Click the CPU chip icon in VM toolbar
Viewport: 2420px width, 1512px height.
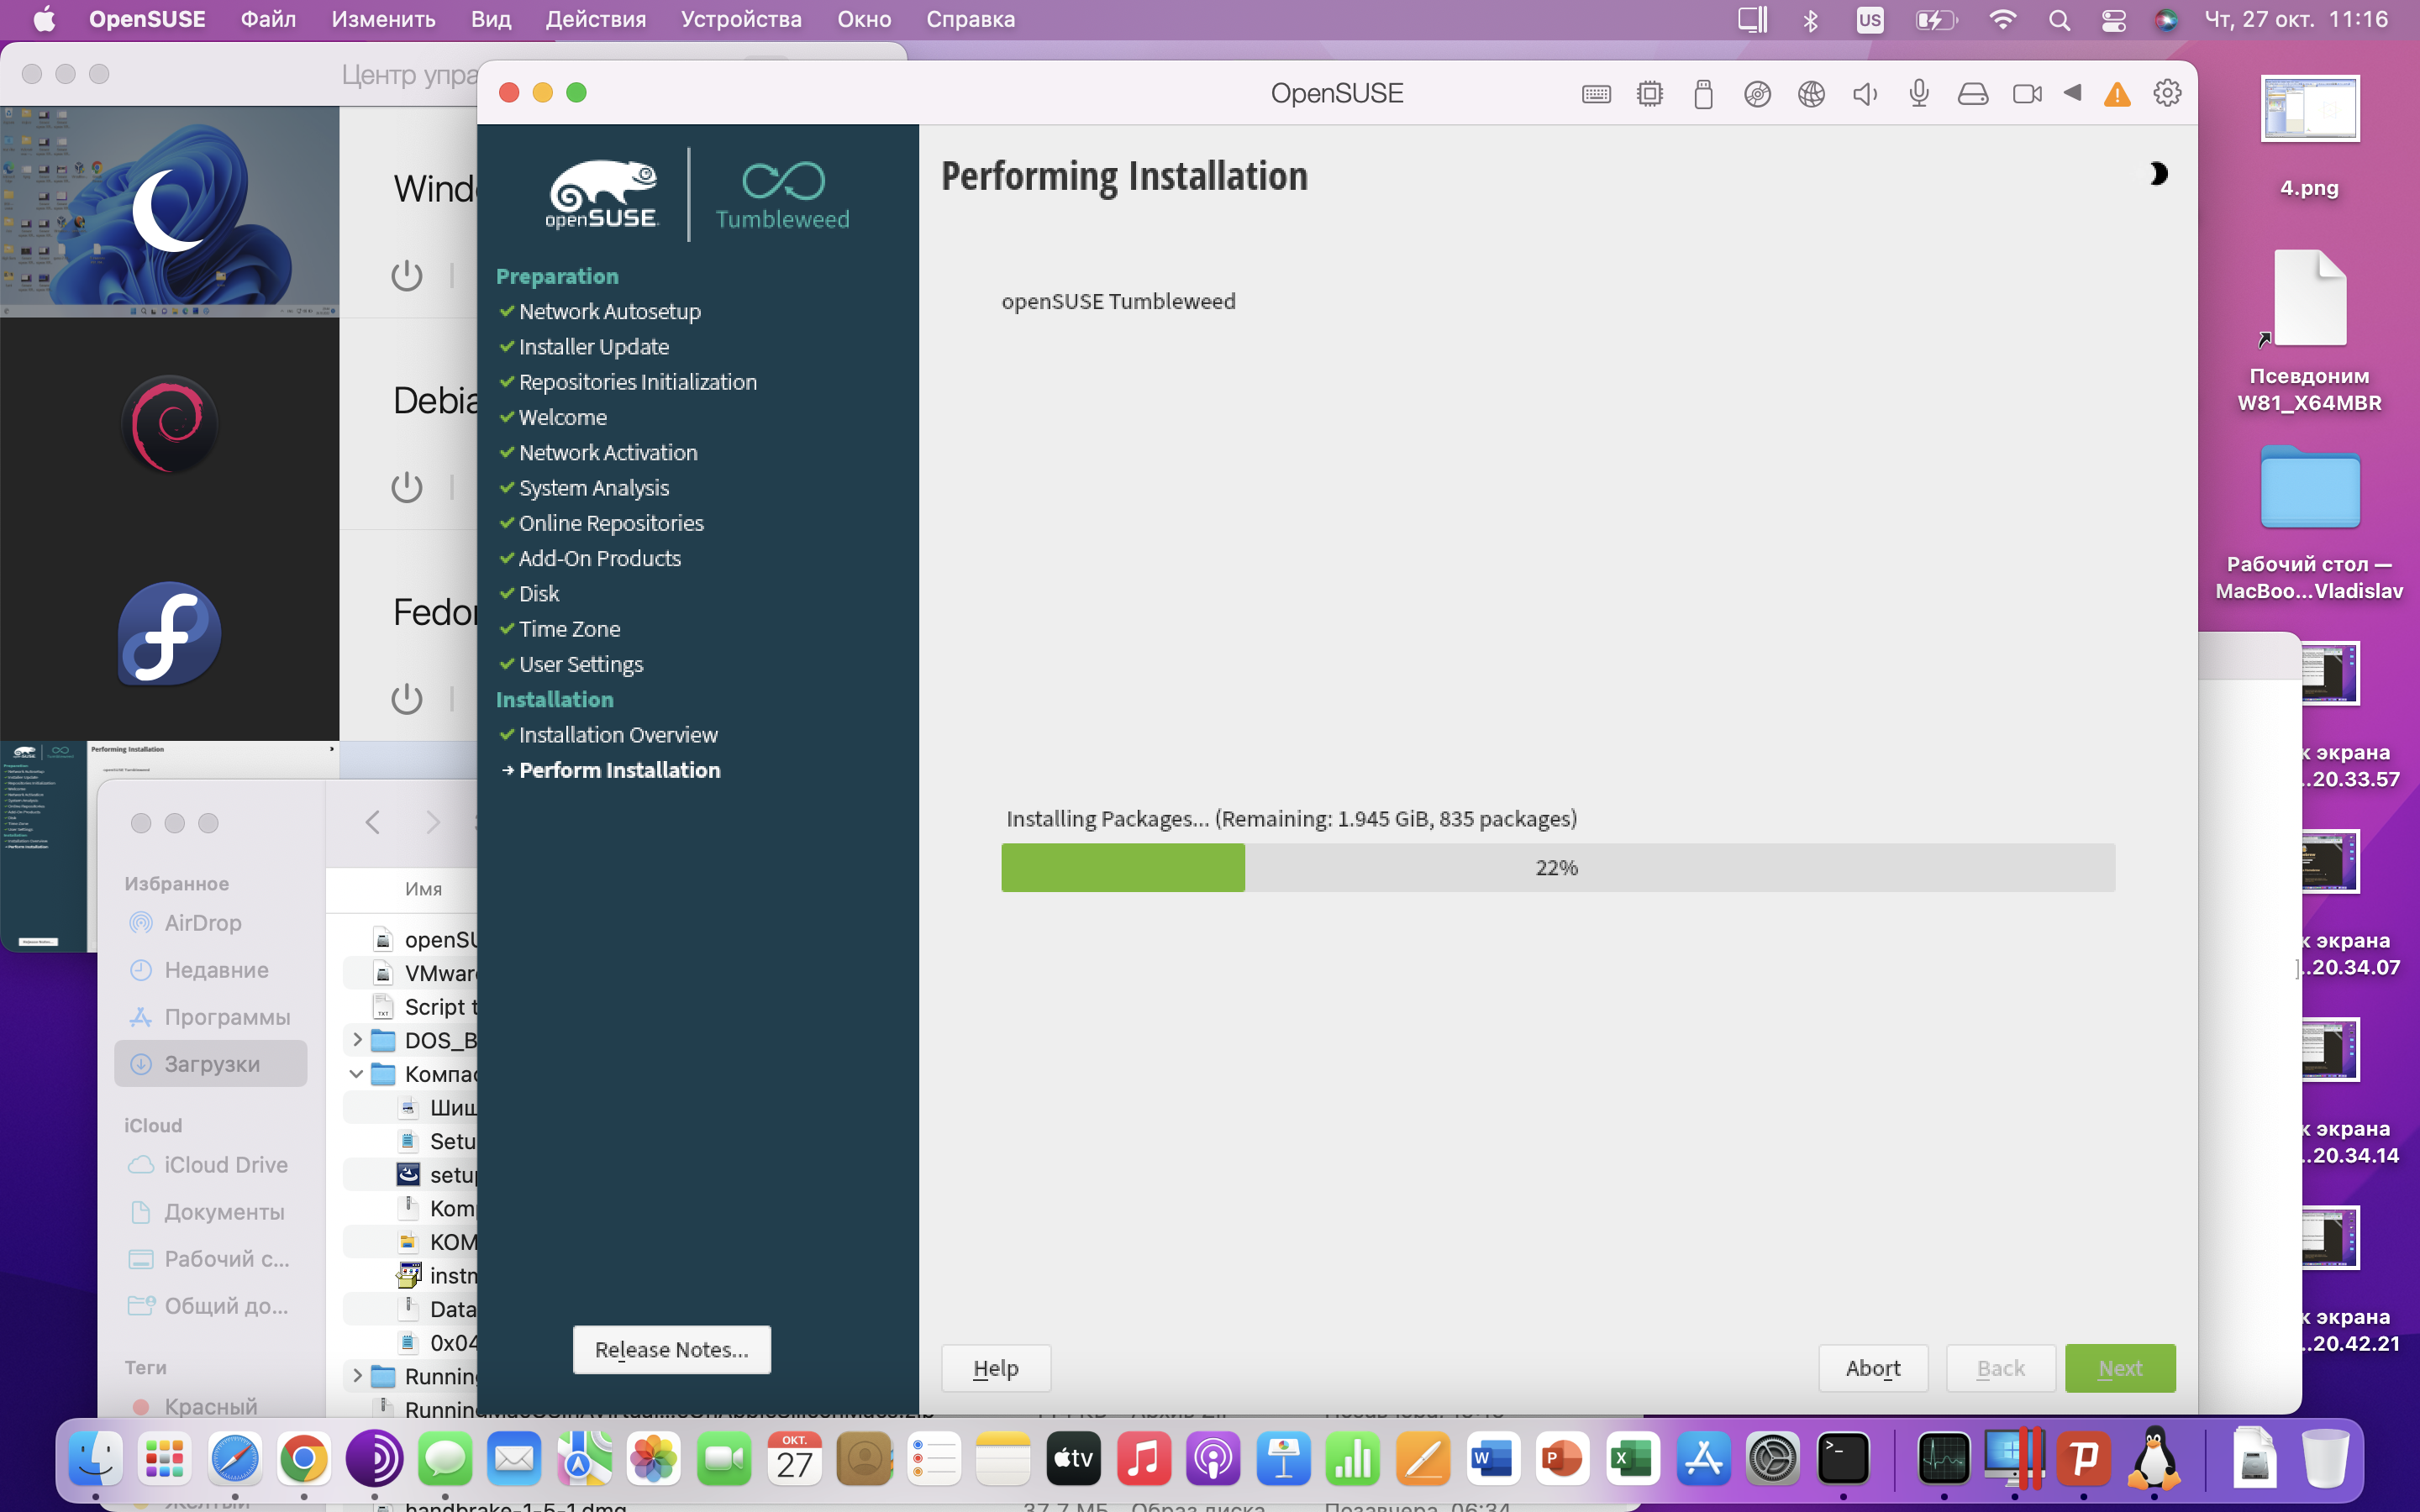(1650, 94)
